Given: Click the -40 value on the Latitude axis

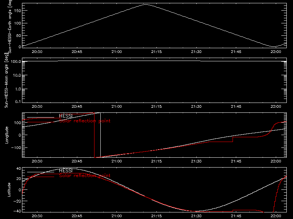Looking at the screenshot, I should [x=17, y=211].
